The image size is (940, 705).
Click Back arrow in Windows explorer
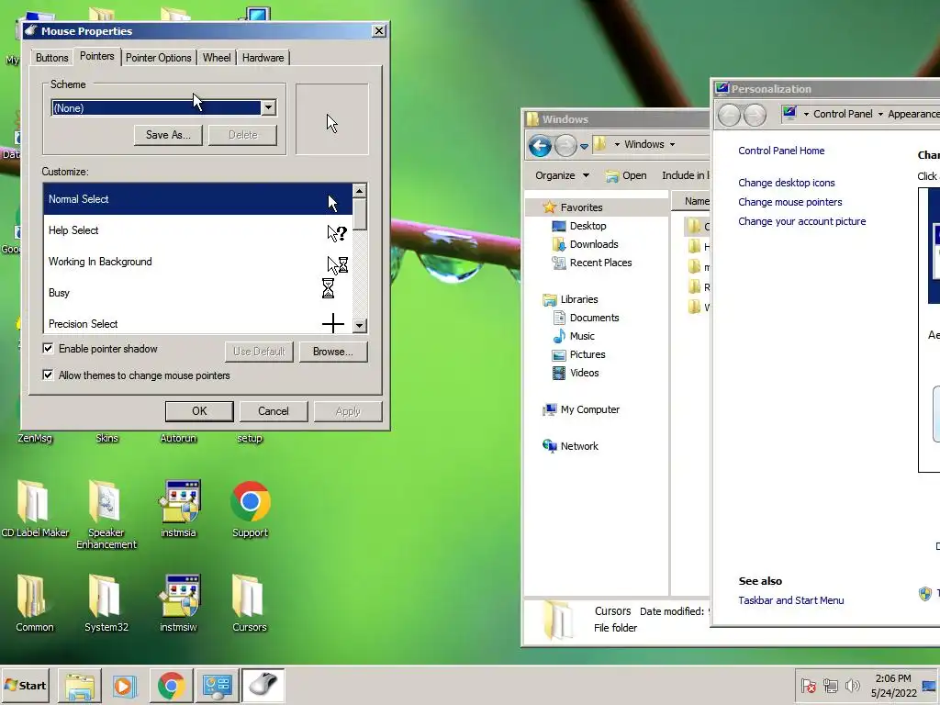point(540,145)
